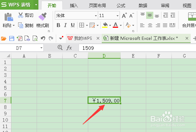
Task: Decrease font size with A- icon
Action: 132,16
